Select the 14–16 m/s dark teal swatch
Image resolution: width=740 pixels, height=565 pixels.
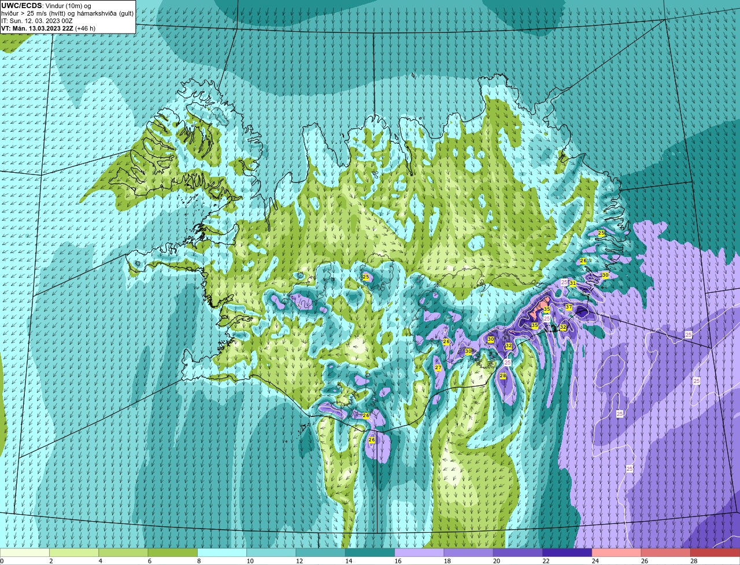[x=370, y=552]
